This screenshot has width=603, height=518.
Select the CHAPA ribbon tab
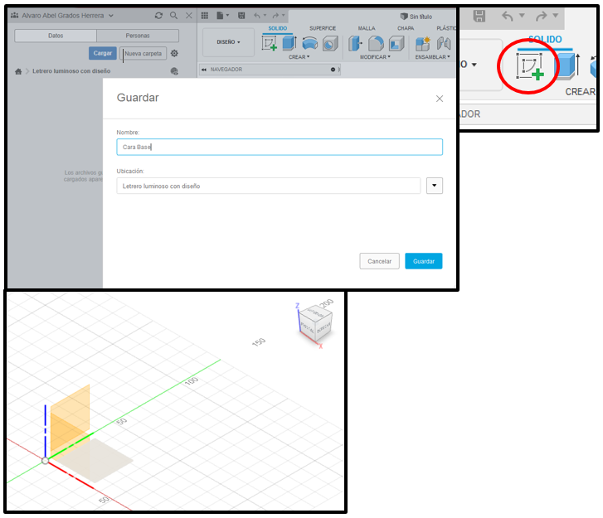click(406, 28)
